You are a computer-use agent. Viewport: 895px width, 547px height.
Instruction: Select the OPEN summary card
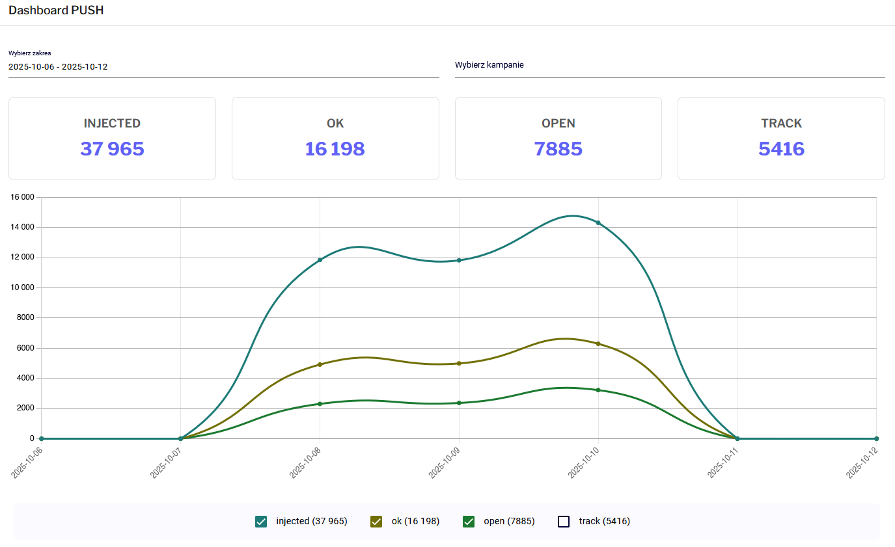558,139
